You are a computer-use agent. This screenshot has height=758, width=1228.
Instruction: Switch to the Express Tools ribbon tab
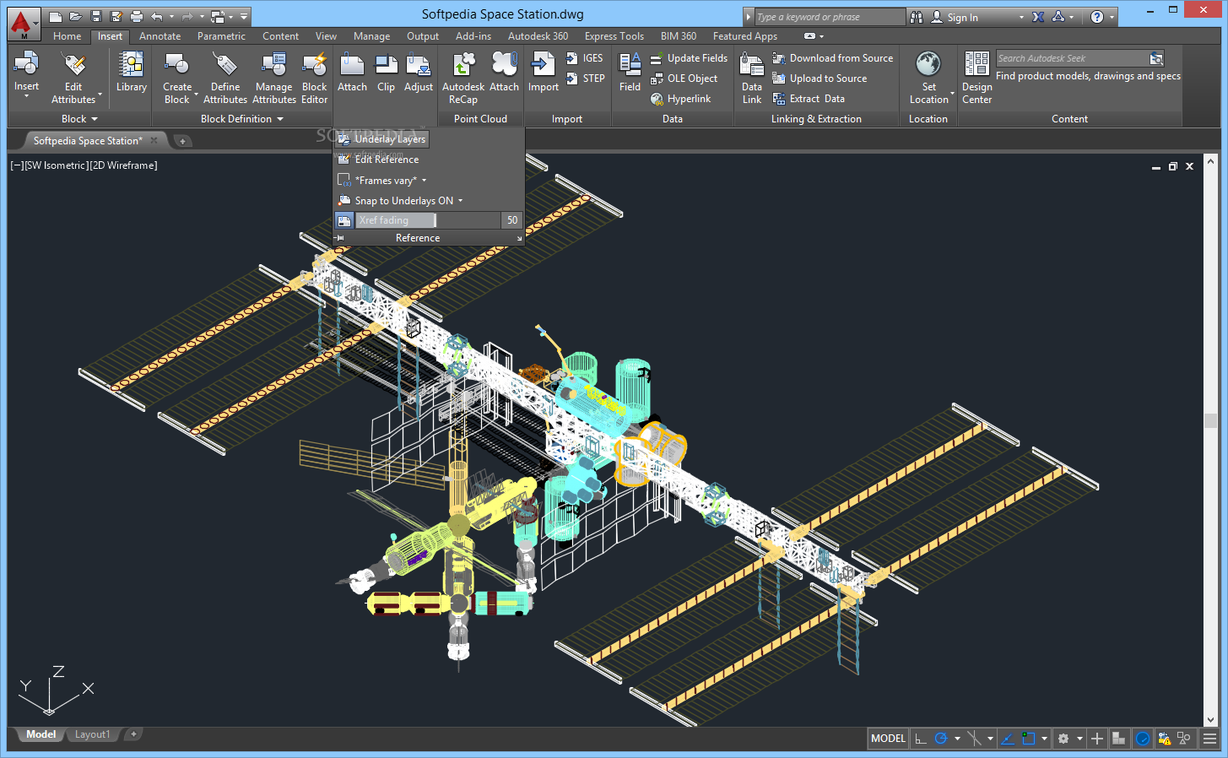tap(614, 36)
